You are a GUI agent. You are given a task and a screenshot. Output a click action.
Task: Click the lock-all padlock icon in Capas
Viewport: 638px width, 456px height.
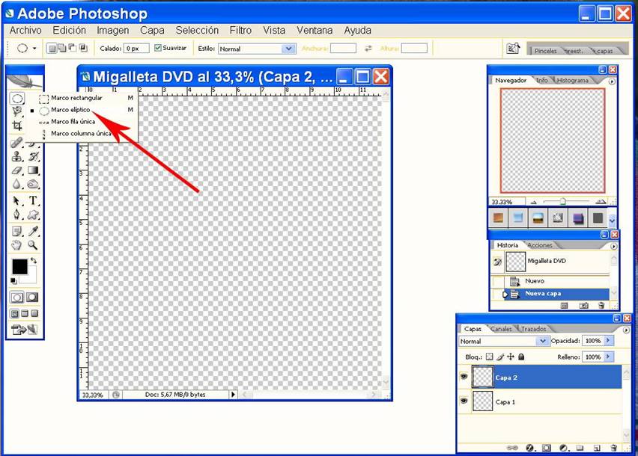pyautogui.click(x=522, y=357)
